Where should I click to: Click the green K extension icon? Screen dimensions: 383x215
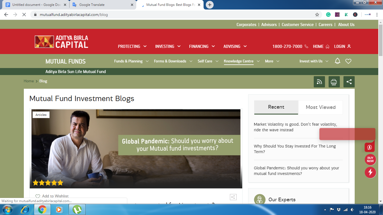[346, 15]
